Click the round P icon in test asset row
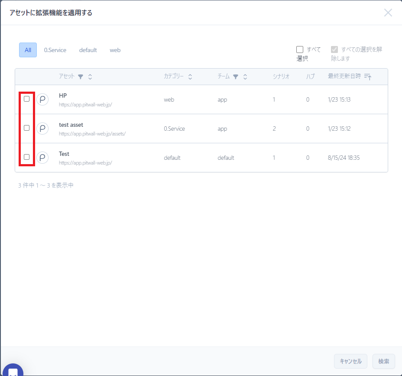402x376 pixels. click(x=42, y=129)
